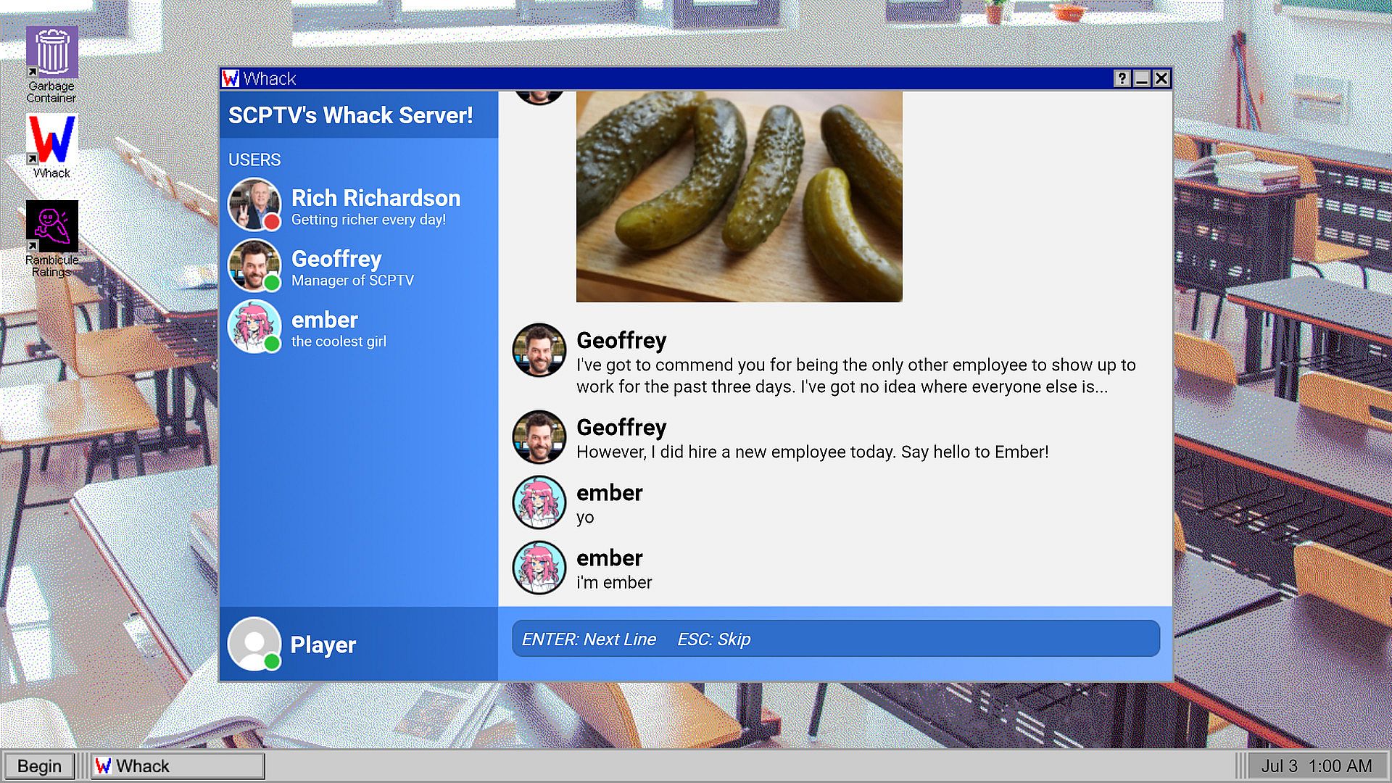Click ember's avatar beside "i'm ember" message
Screen dimensions: 1392x783
(539, 568)
